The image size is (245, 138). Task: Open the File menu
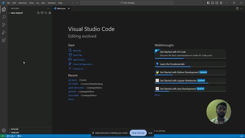[8, 3]
